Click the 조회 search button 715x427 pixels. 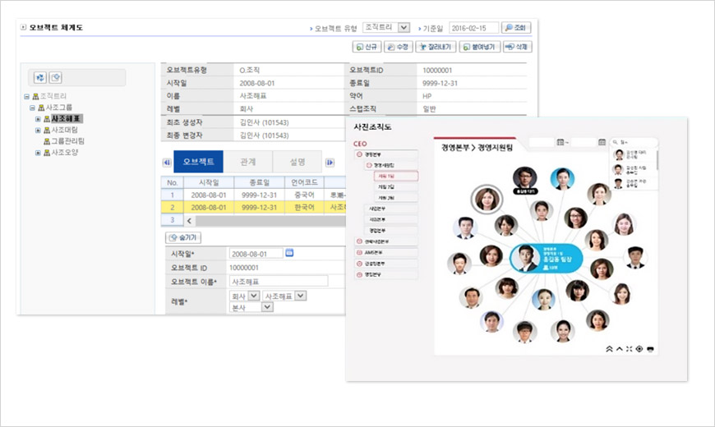[x=519, y=28]
